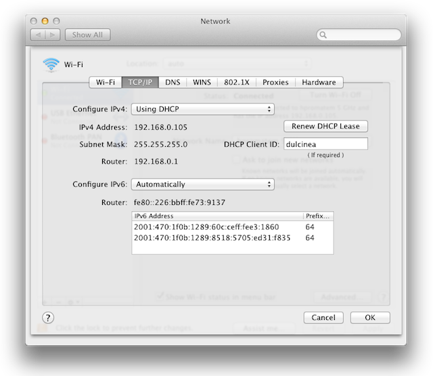Screen dimensions: 433x376
Task: Select IPv6 address ending in f835
Action: [x=233, y=237]
